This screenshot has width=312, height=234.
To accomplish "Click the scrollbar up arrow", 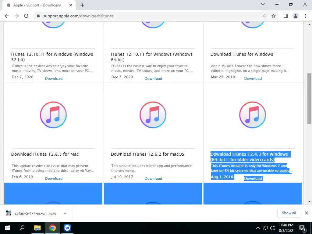I will 309,24.
